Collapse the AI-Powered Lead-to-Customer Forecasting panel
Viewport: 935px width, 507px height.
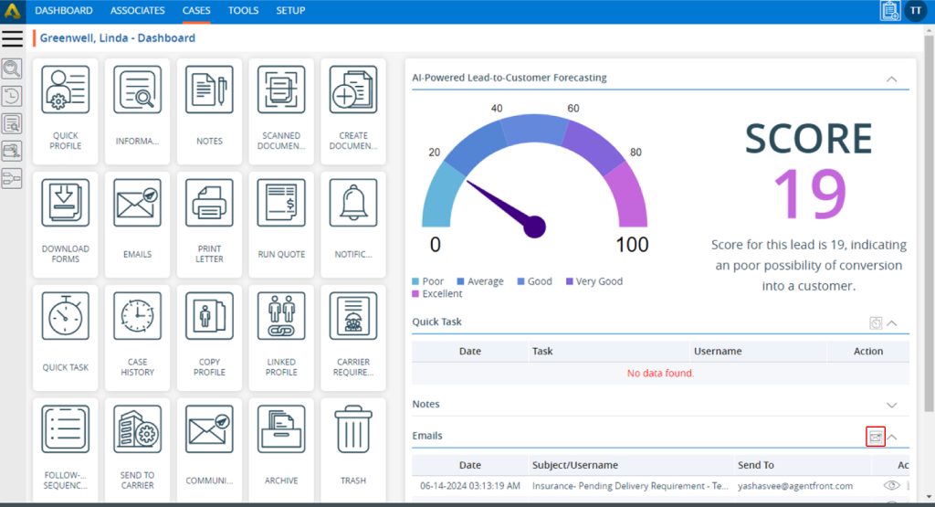pyautogui.click(x=891, y=79)
